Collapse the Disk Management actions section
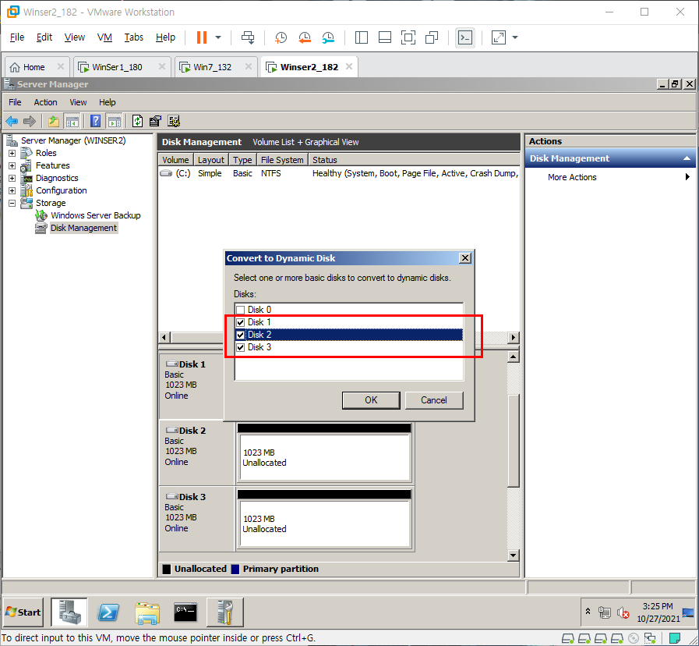This screenshot has height=646, width=699. coord(687,158)
